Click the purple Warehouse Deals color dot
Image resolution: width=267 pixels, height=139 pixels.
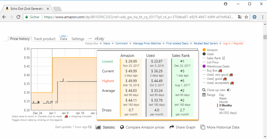(x=204, y=66)
